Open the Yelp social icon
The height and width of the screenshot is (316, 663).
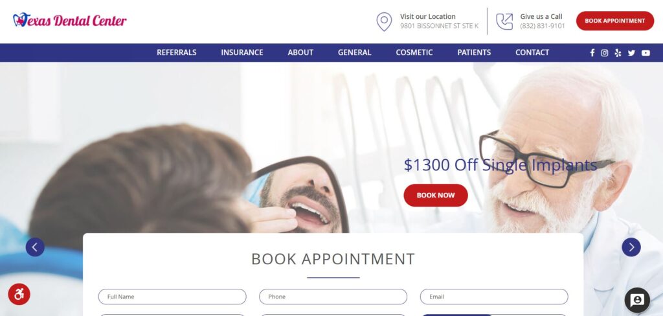click(618, 53)
